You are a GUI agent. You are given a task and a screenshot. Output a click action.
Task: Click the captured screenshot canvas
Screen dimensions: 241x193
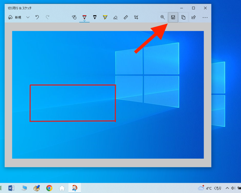(108, 95)
